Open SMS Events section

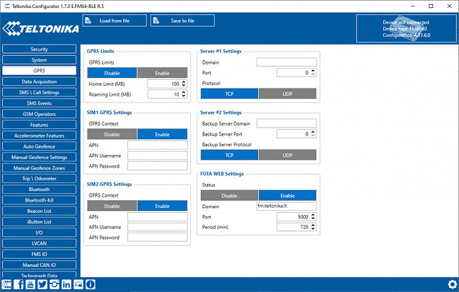point(39,103)
